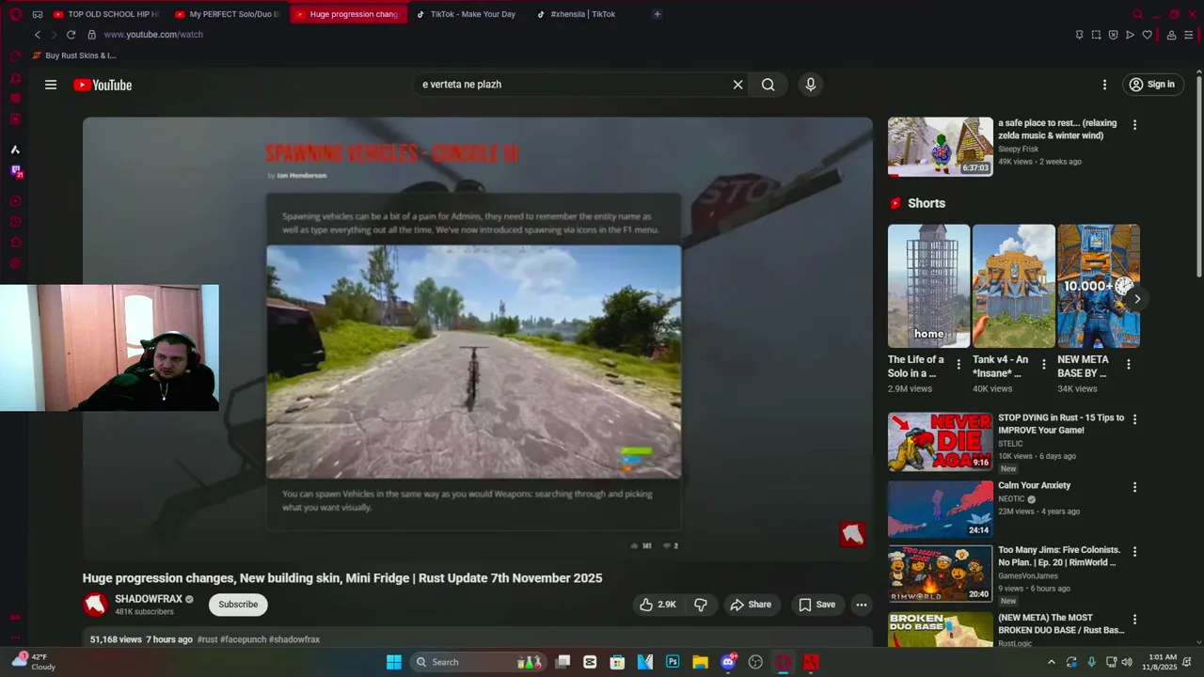Image resolution: width=1204 pixels, height=677 pixels.
Task: Open browser profile icon
Action: click(1171, 35)
